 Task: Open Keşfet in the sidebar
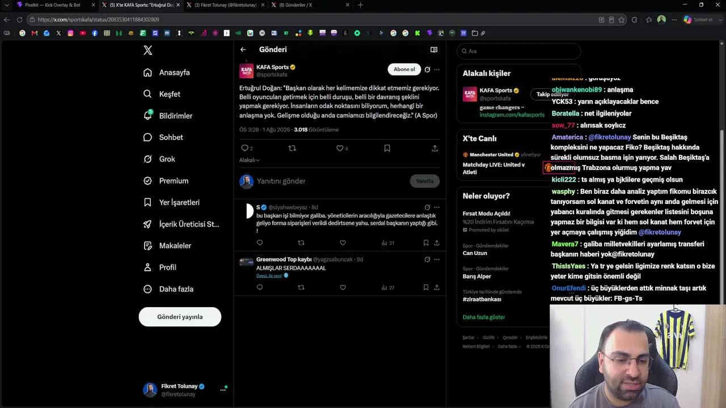tap(162, 94)
